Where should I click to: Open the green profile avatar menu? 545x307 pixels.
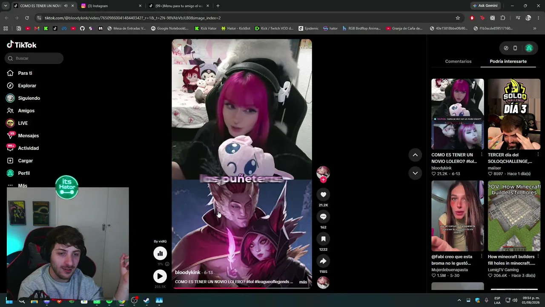tap(529, 48)
